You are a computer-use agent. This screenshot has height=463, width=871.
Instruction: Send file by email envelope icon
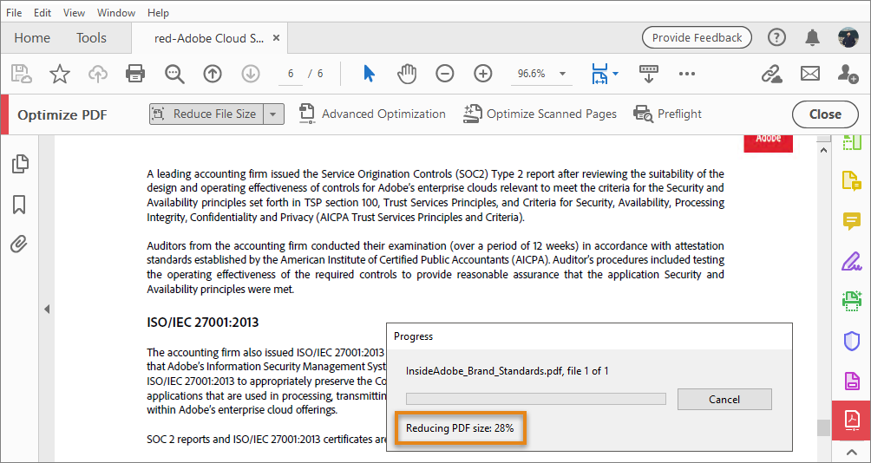point(810,74)
